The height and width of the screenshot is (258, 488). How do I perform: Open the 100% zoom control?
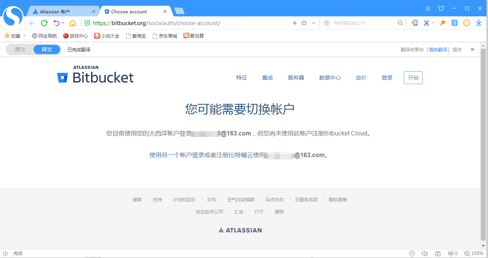[x=474, y=253]
